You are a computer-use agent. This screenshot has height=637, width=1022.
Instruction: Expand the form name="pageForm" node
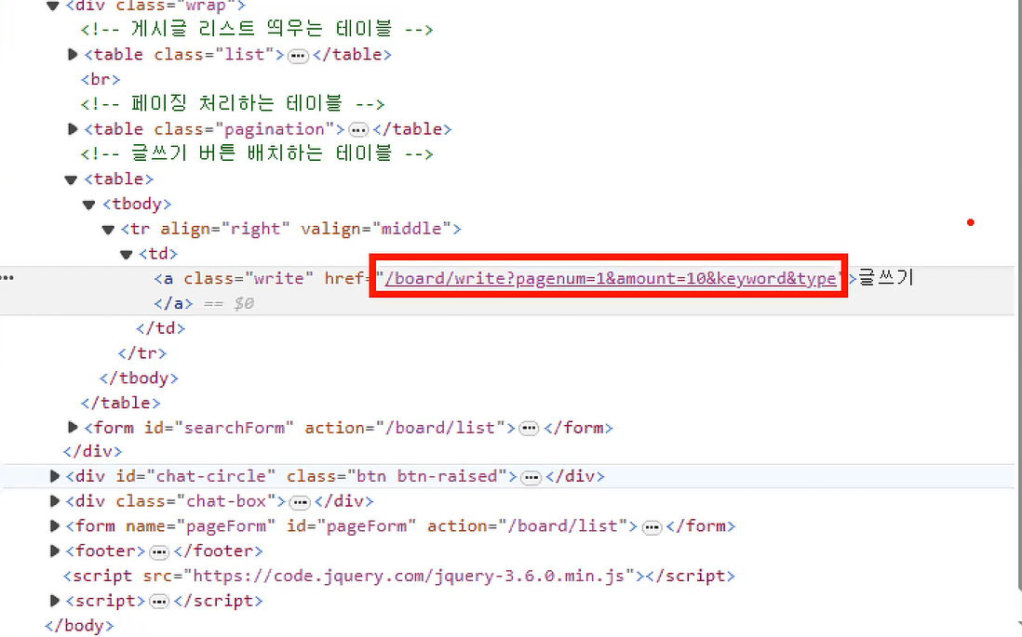pyautogui.click(x=55, y=525)
